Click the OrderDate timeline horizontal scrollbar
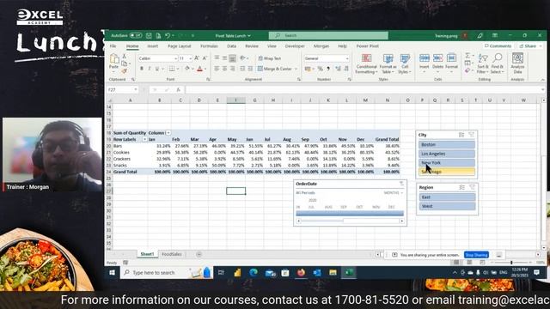 (350, 221)
